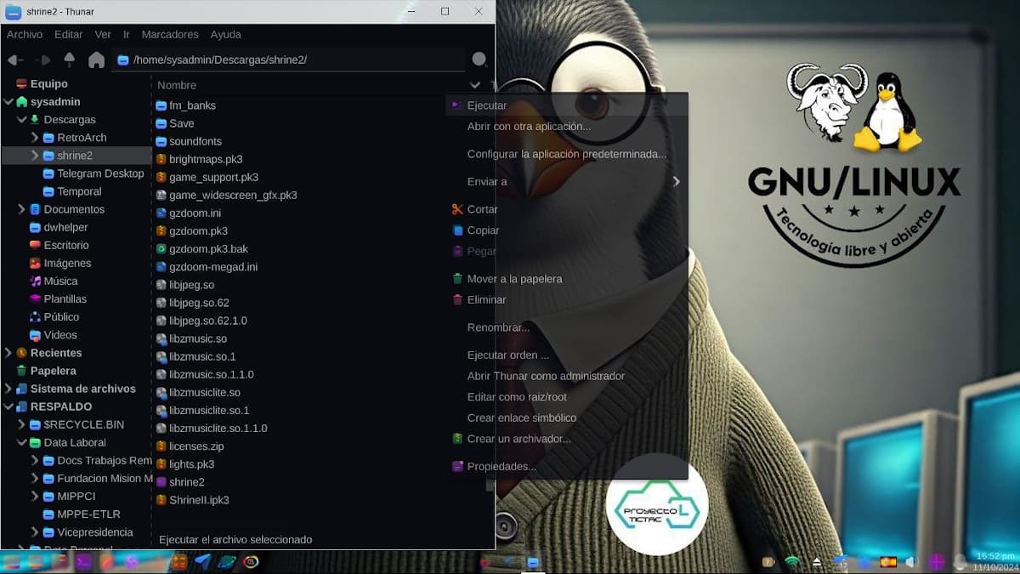Image resolution: width=1020 pixels, height=574 pixels.
Task: Choose Copiar in the context menu
Action: [x=566, y=230]
